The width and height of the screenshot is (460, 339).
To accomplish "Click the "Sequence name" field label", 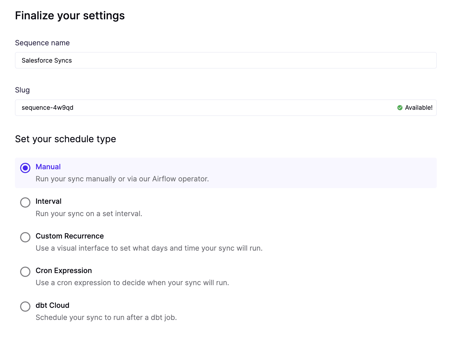I will coord(42,43).
